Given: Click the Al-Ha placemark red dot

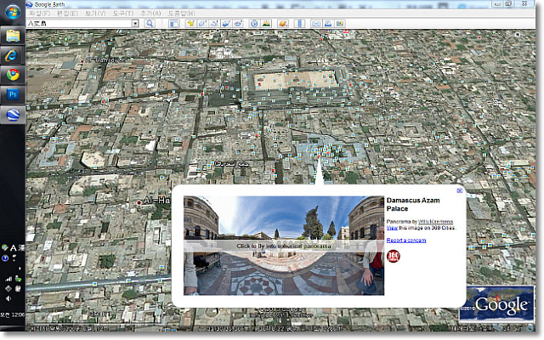Looking at the screenshot, I should click(x=139, y=202).
